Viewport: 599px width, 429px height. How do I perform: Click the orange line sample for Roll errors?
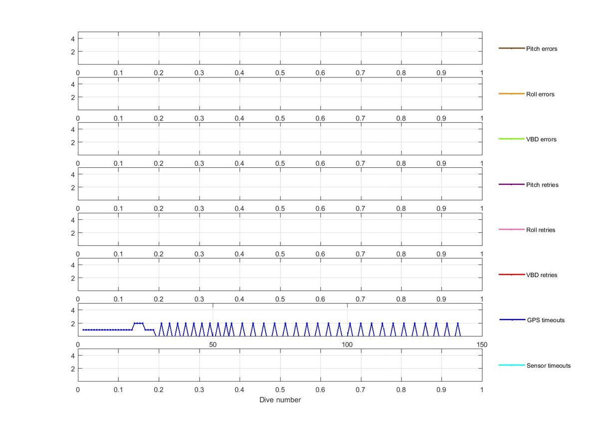point(511,94)
